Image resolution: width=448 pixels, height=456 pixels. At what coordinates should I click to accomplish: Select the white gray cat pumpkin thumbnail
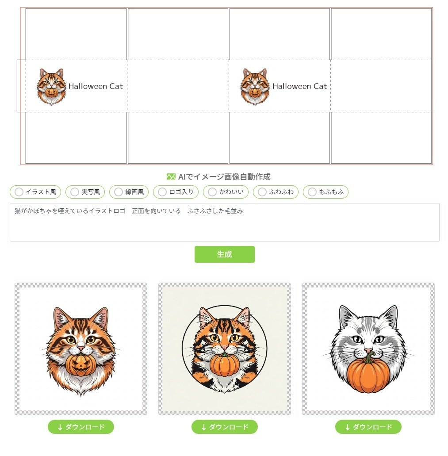point(368,349)
